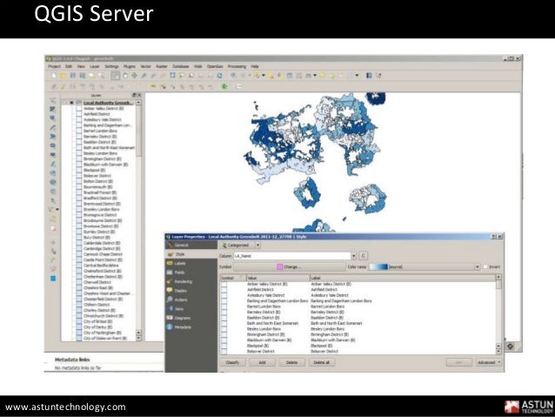
Task: Open dropdown arrow in left side toolbar
Action: (57, 210)
